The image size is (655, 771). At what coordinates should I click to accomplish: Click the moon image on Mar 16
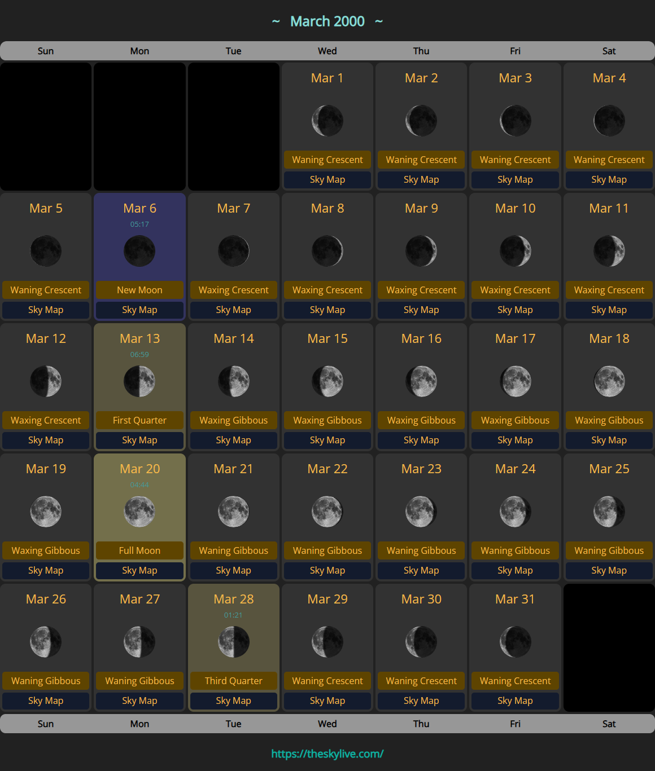pyautogui.click(x=421, y=381)
